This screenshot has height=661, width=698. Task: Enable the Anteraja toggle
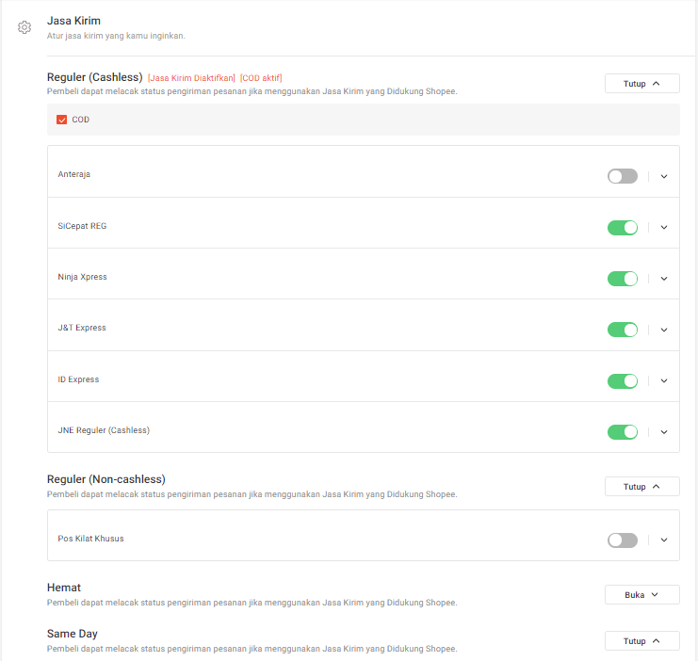(x=623, y=176)
